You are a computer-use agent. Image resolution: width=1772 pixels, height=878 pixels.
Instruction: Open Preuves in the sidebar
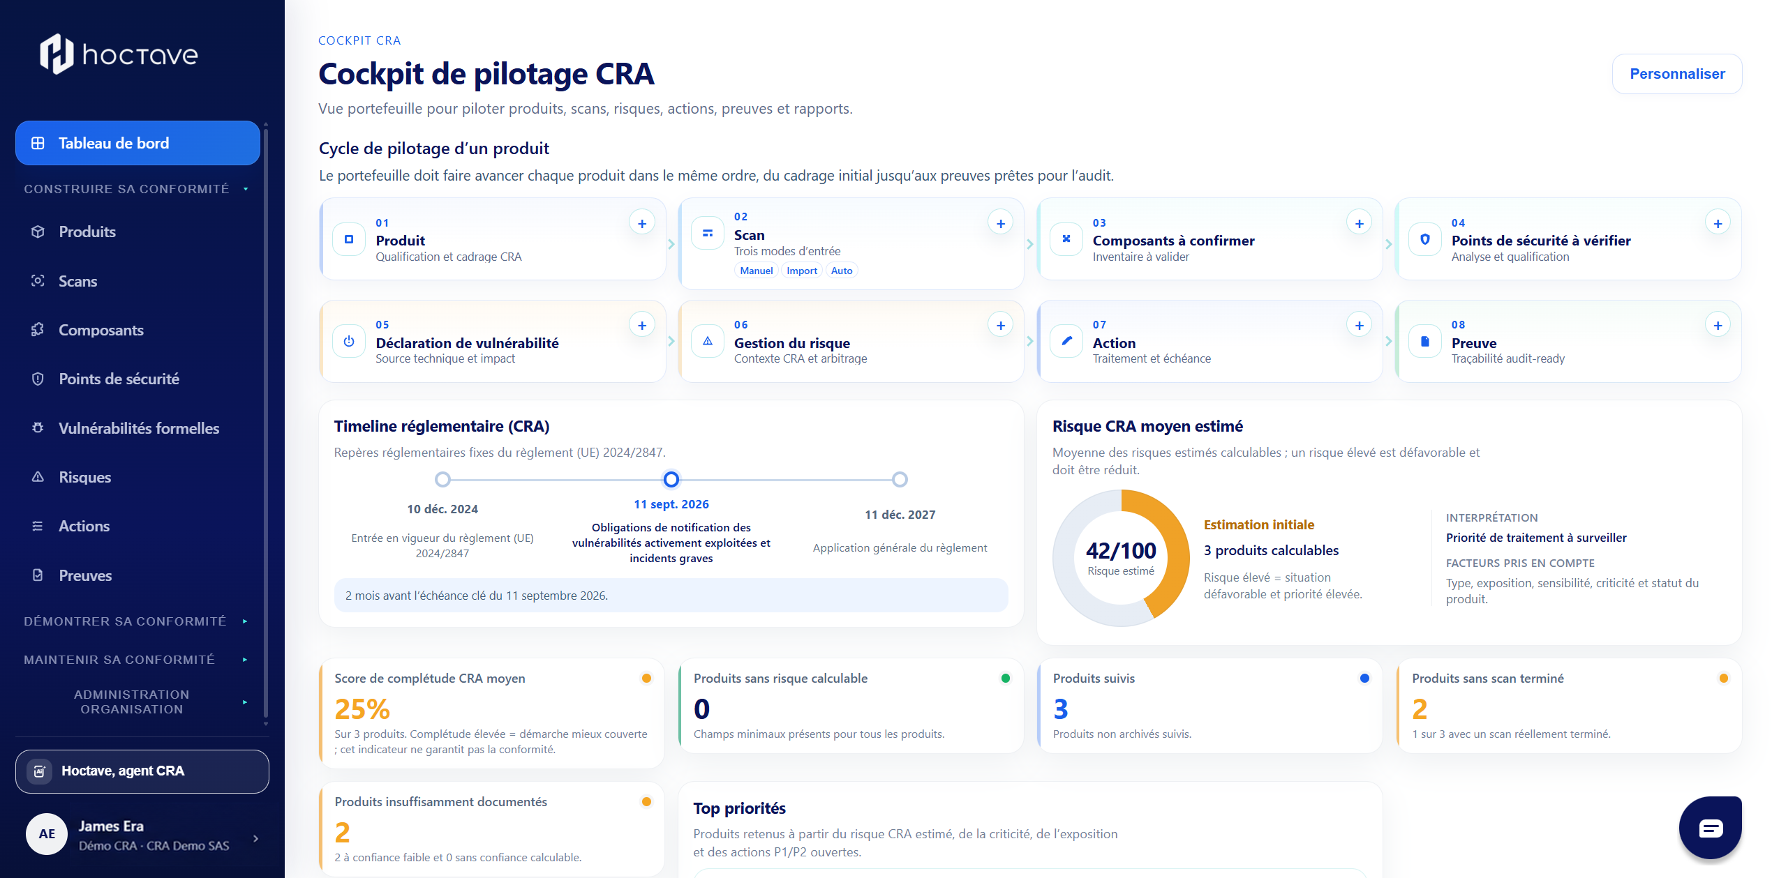tap(137, 575)
